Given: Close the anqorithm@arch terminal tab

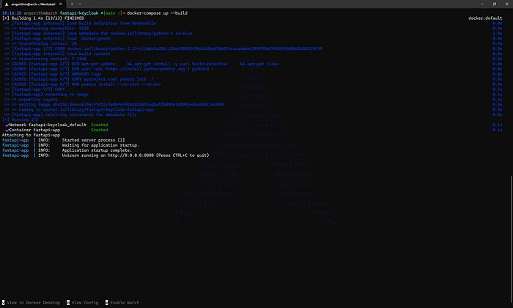Looking at the screenshot, I should [61, 4].
